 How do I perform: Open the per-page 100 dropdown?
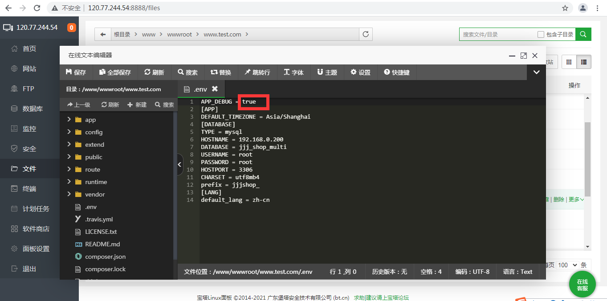568,265
